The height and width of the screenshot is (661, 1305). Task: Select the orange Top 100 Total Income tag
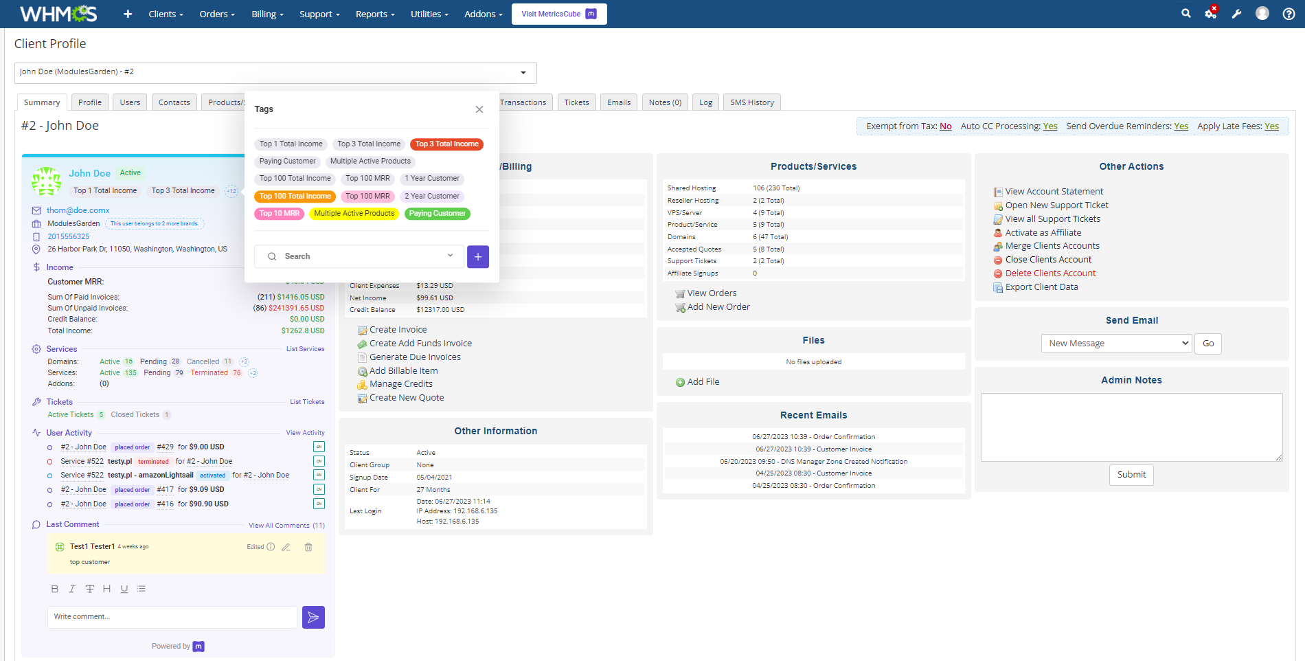(295, 197)
